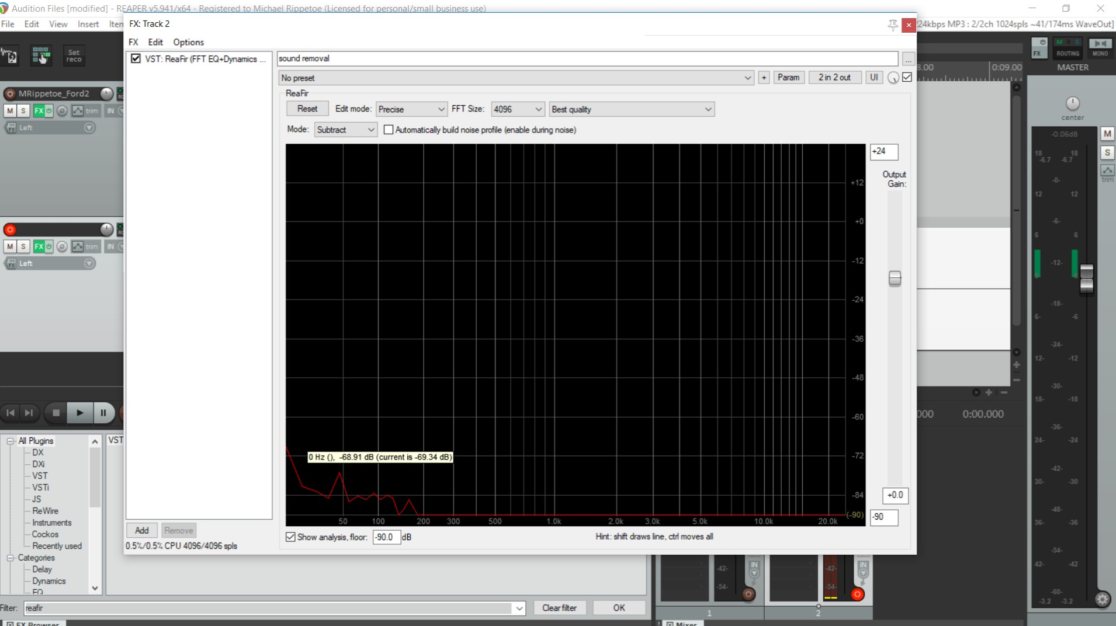Viewport: 1116px width, 626px height.
Task: Pin the FX: Track 2 window
Action: 892,25
